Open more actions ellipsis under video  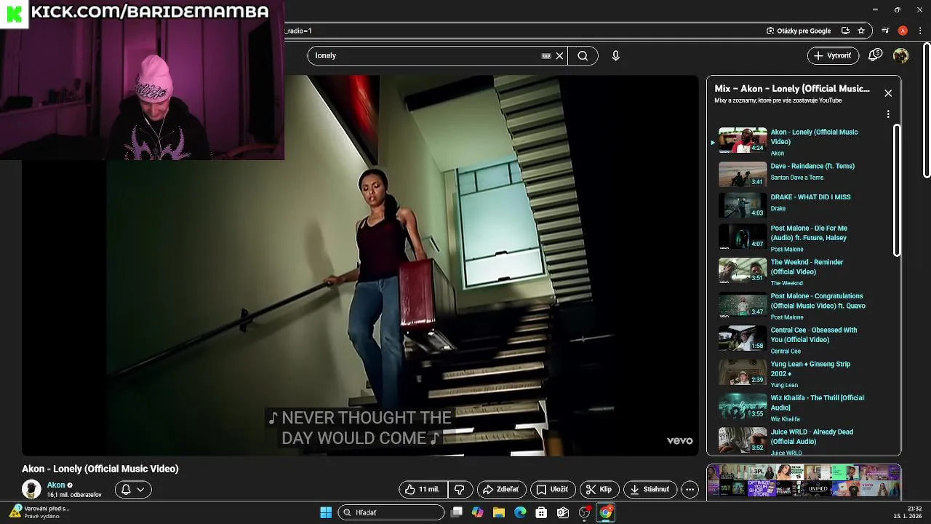(690, 490)
